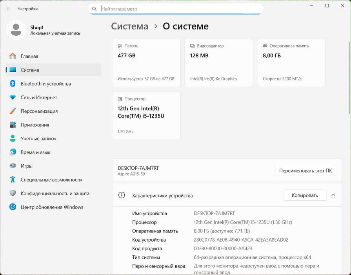
Task: Click Система in the breadcrumb
Action: click(129, 26)
